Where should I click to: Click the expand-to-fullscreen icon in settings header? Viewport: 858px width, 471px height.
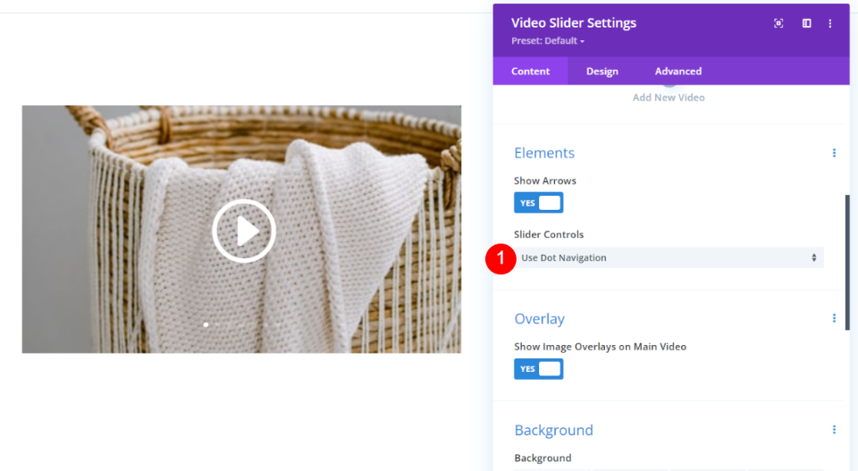coord(778,23)
